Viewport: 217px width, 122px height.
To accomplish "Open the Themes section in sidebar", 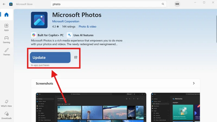I will coord(7,52).
